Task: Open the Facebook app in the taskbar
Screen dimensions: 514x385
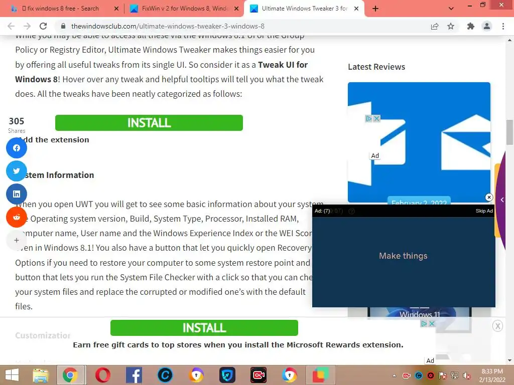Action: point(134,375)
